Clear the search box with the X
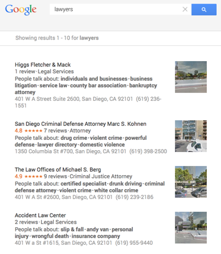This screenshot has width=221, height=254. point(185,9)
